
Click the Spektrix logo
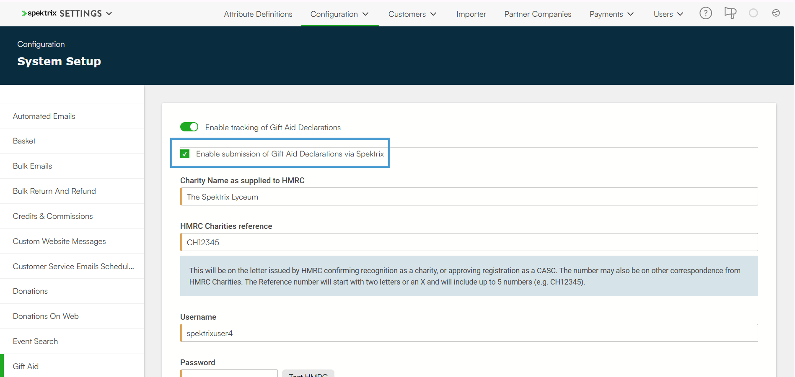tap(39, 13)
